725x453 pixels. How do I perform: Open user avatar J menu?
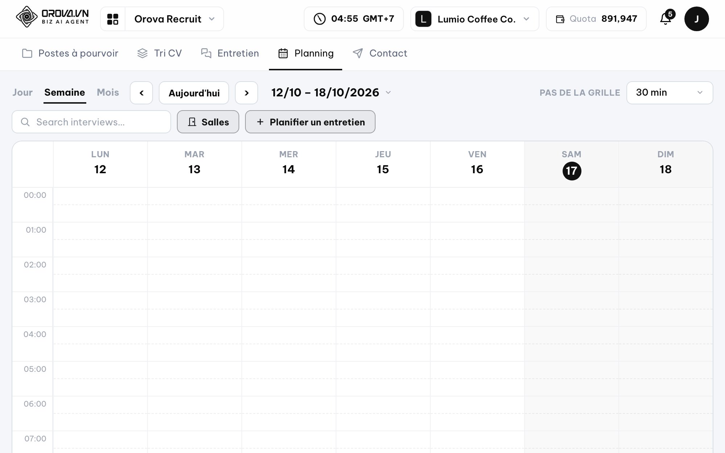click(696, 19)
